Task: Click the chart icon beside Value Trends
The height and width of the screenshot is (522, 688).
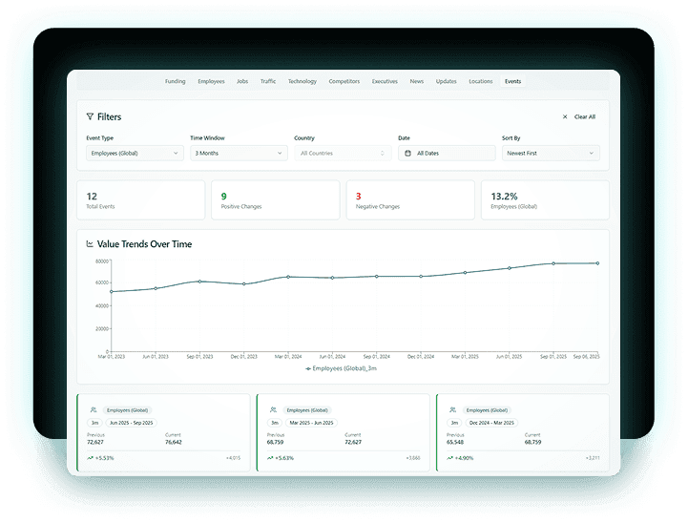Action: tap(90, 244)
